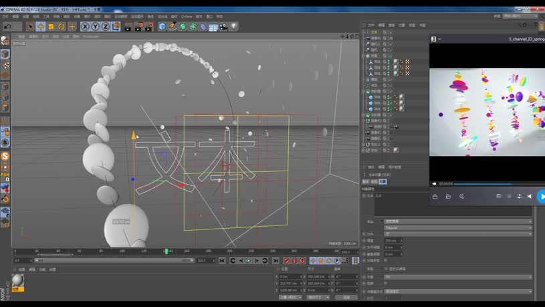The height and width of the screenshot is (307, 545).
Task: Enable snap S icon in left sidebar
Action: coord(5,142)
